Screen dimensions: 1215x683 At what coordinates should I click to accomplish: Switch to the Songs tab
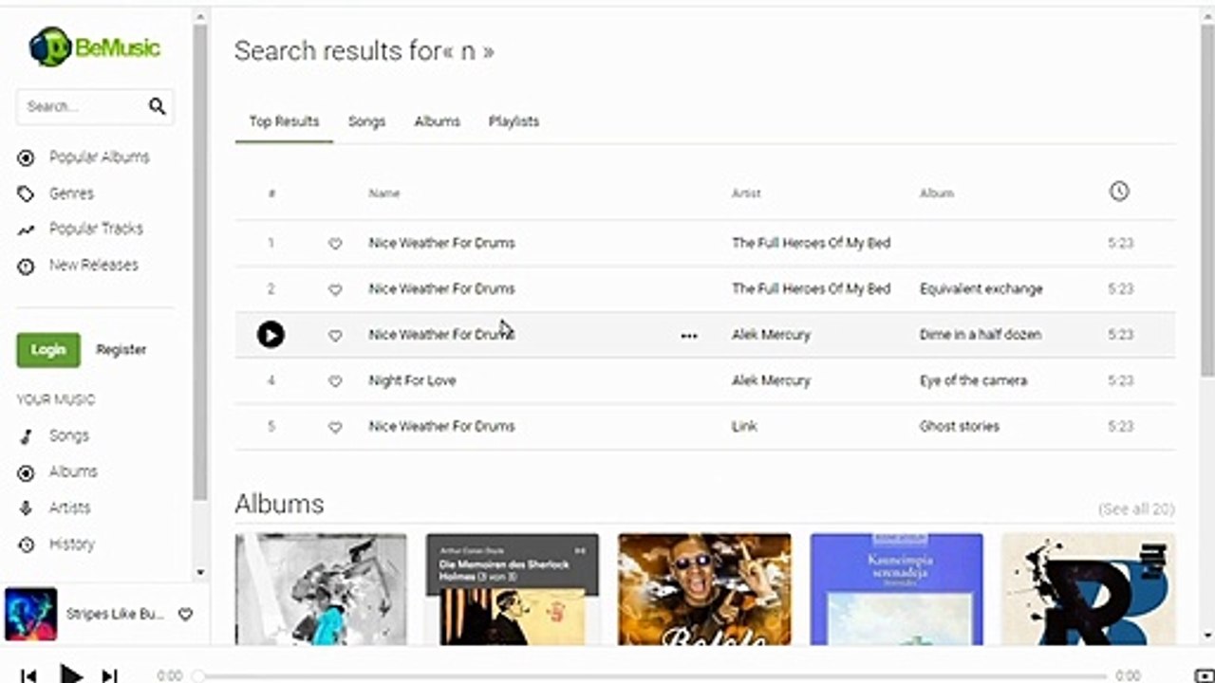(x=366, y=121)
